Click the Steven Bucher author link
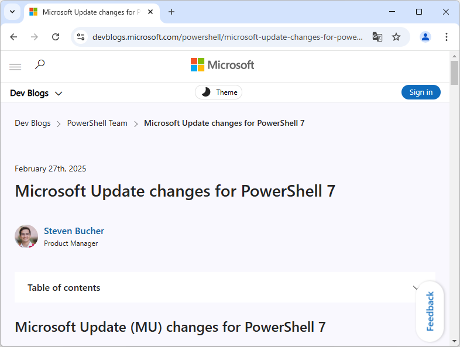 point(74,231)
